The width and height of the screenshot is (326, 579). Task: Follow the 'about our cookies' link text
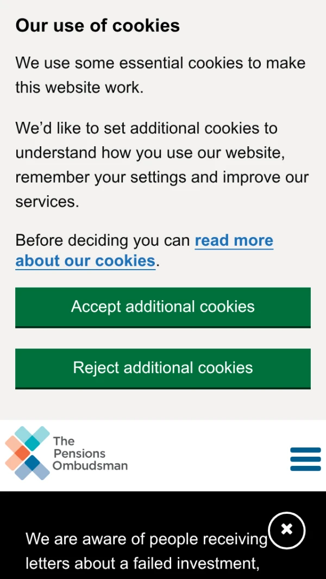85,261
